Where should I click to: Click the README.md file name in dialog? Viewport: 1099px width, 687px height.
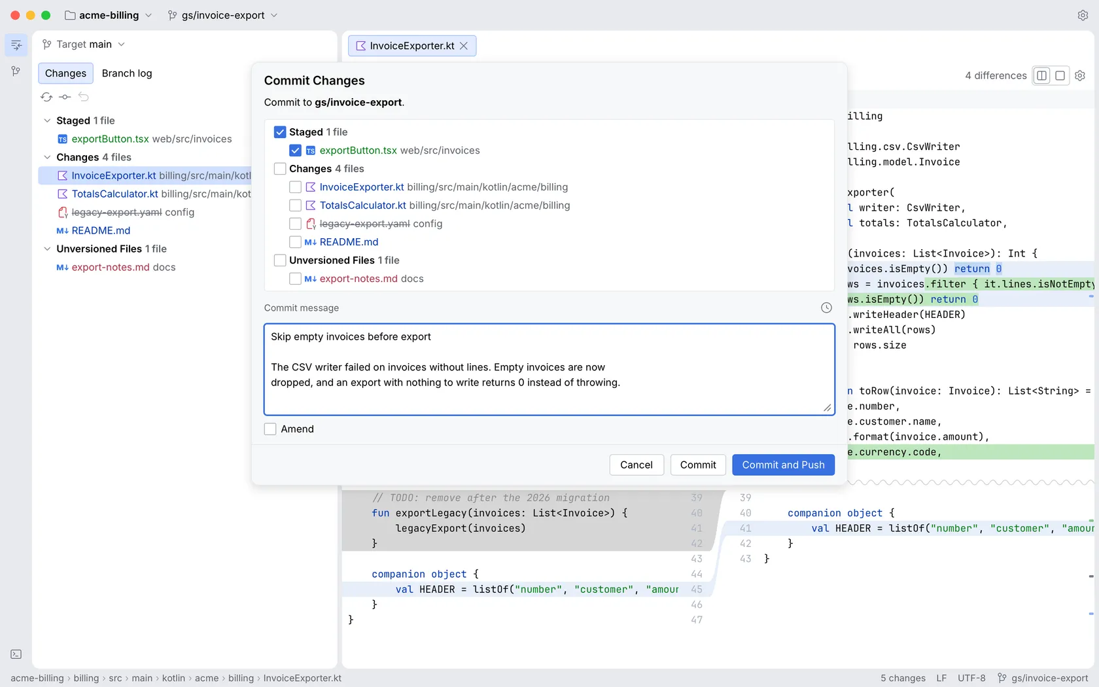coord(349,242)
